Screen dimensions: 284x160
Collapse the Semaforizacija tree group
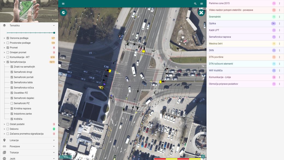pyautogui.click(x=4, y=62)
